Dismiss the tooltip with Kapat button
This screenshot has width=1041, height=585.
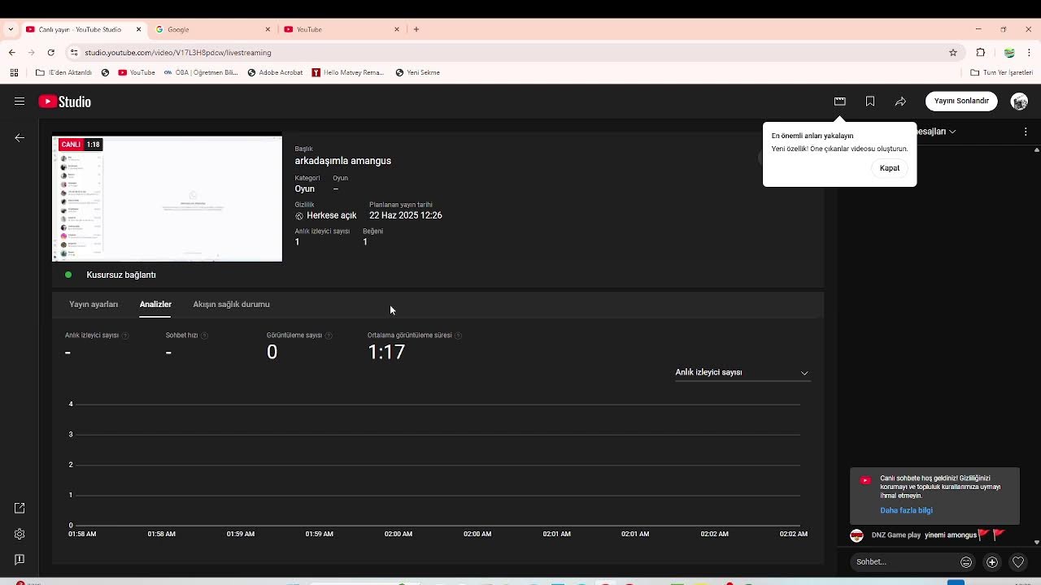tap(890, 168)
